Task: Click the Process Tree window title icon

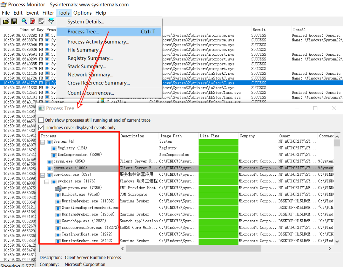Action: click(x=41, y=108)
